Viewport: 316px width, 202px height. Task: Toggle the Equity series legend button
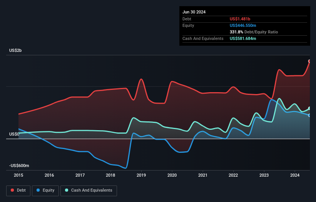(x=45, y=190)
